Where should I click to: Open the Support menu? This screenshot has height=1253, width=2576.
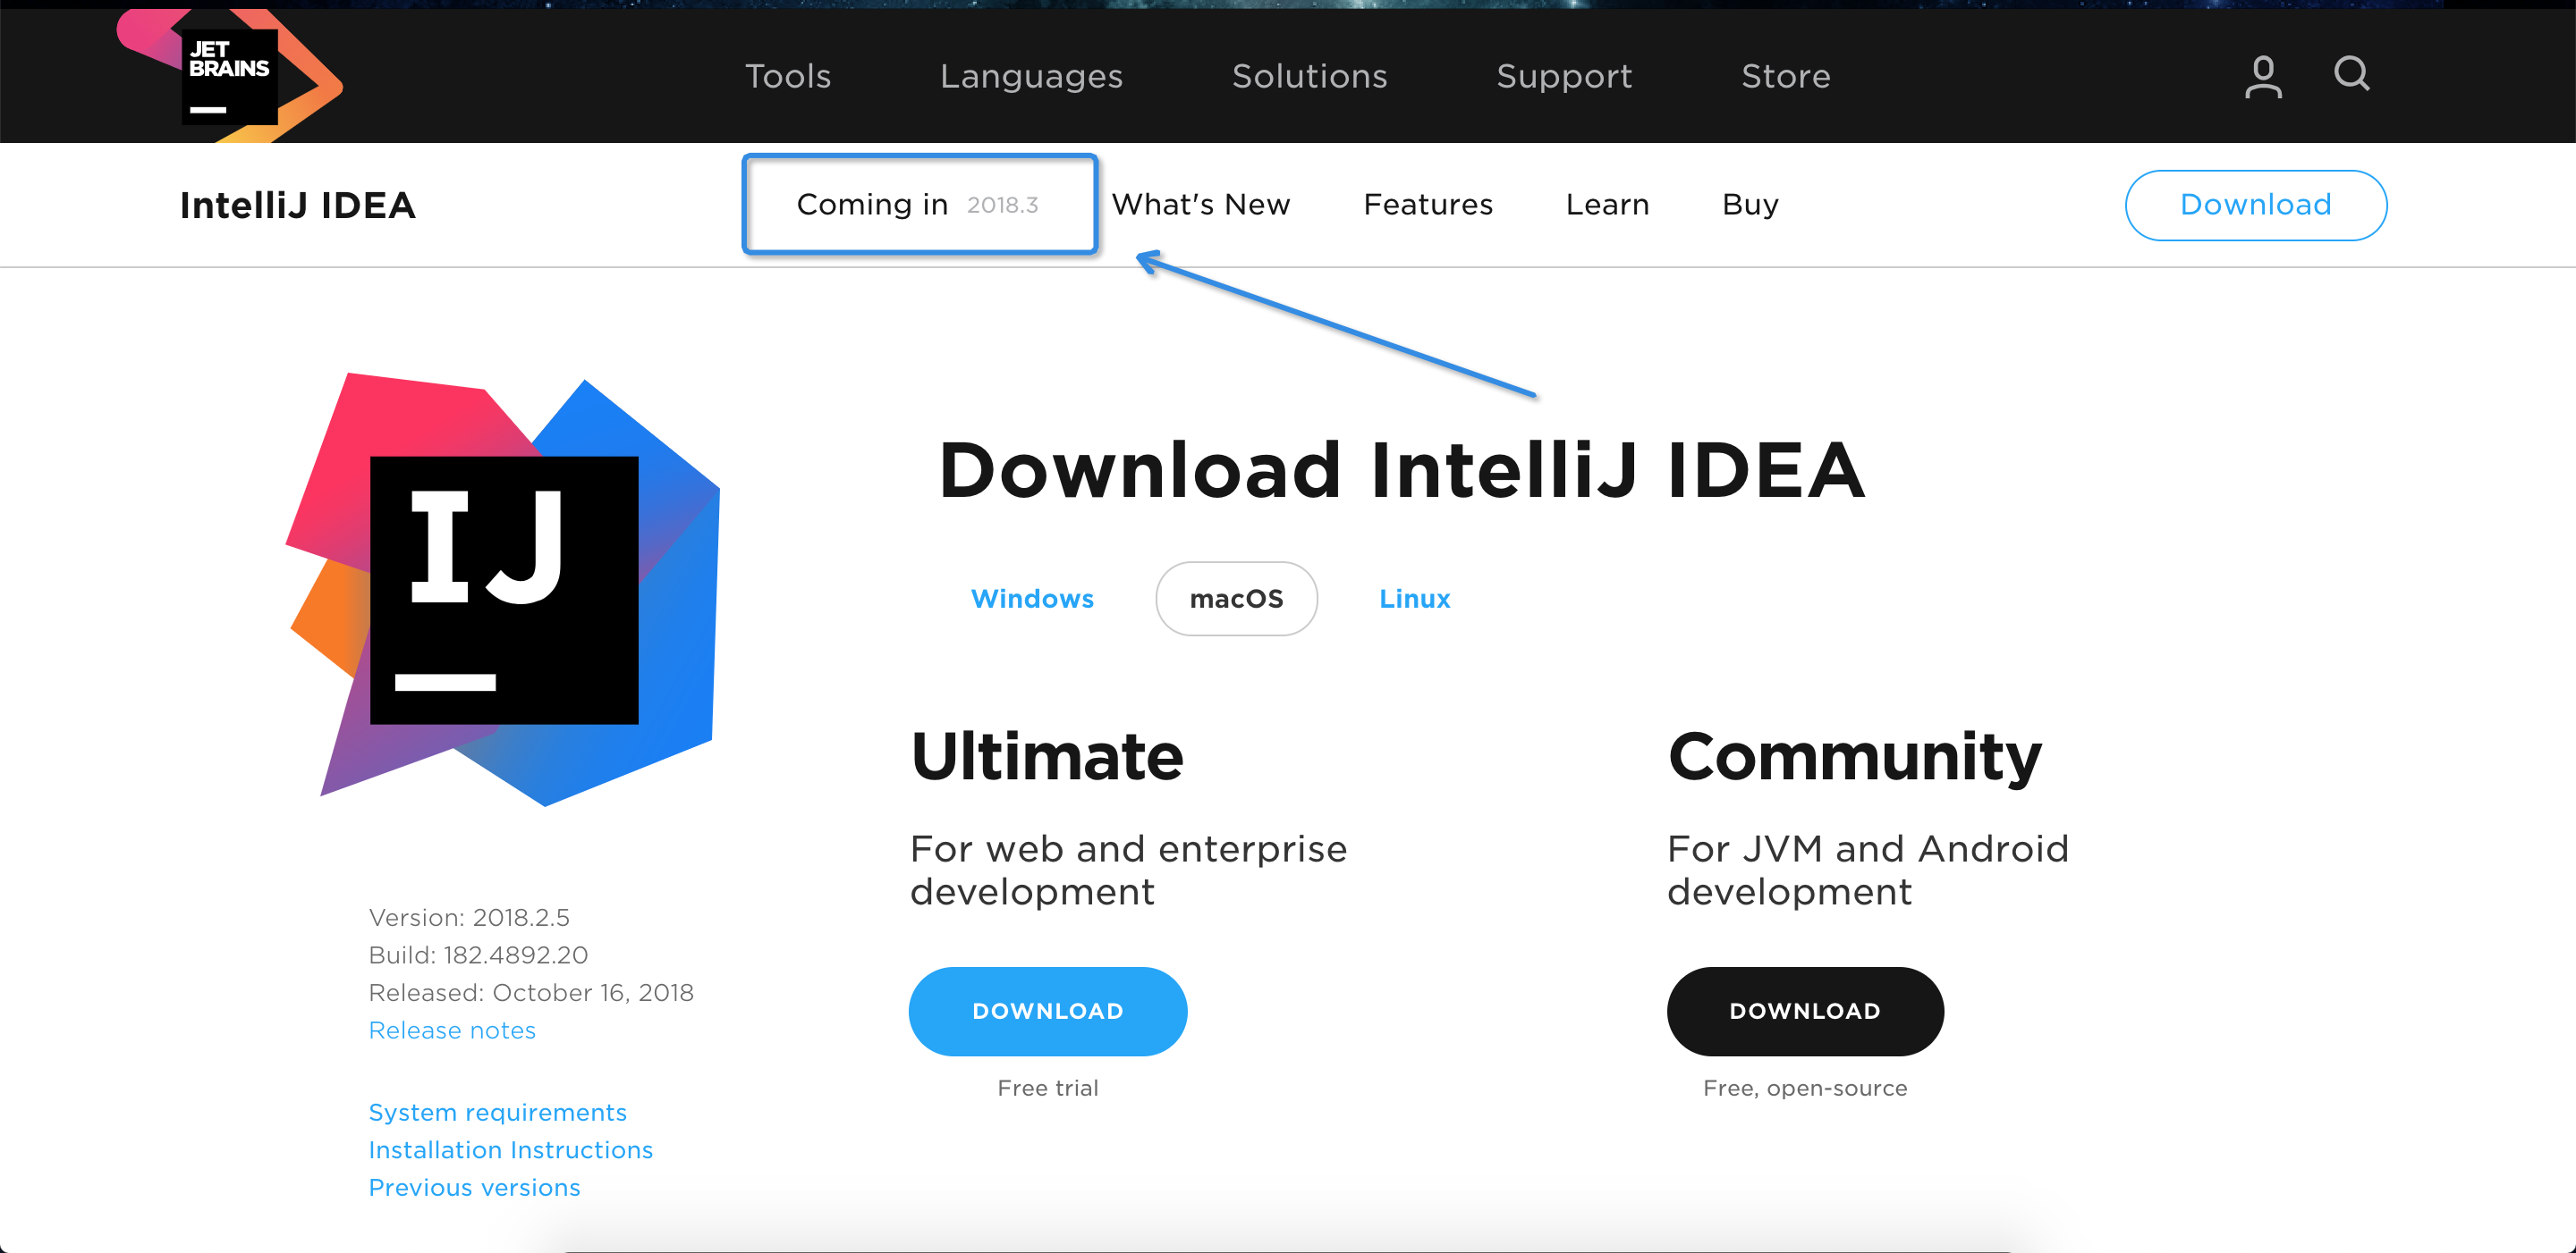tap(1563, 77)
